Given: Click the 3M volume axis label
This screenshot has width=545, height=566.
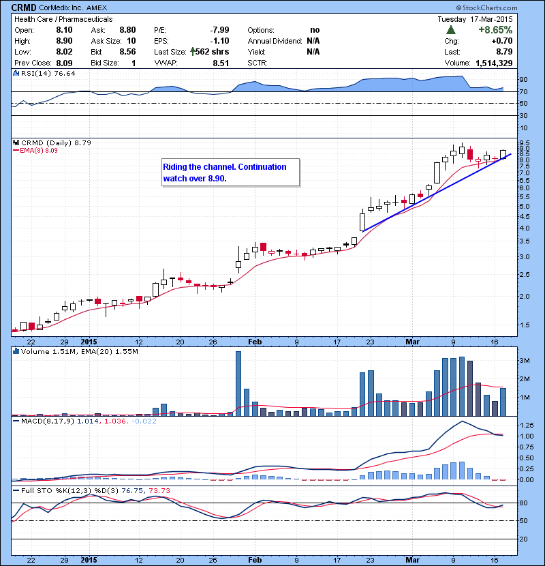Looking at the screenshot, I should 525,360.
